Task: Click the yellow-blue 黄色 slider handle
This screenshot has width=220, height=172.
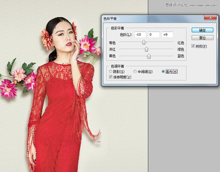Action: 149,56
